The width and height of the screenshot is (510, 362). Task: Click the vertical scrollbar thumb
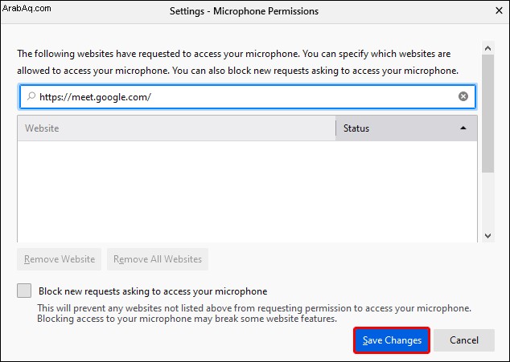point(487,114)
